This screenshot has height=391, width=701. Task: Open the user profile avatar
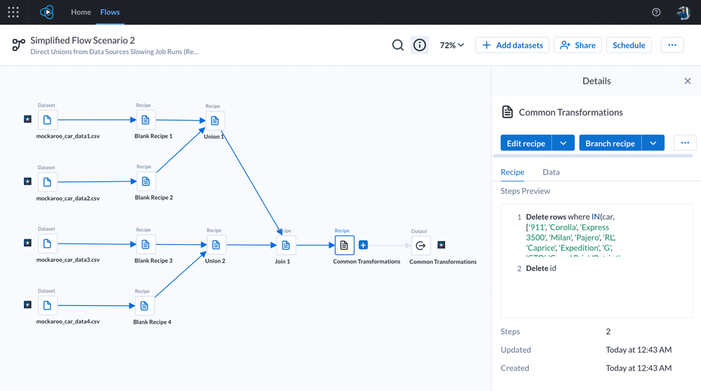point(683,13)
